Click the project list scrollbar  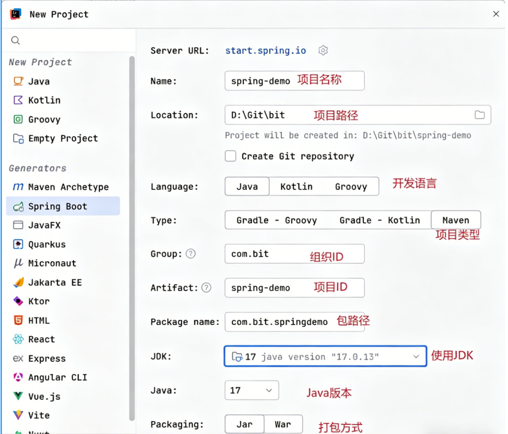132,238
